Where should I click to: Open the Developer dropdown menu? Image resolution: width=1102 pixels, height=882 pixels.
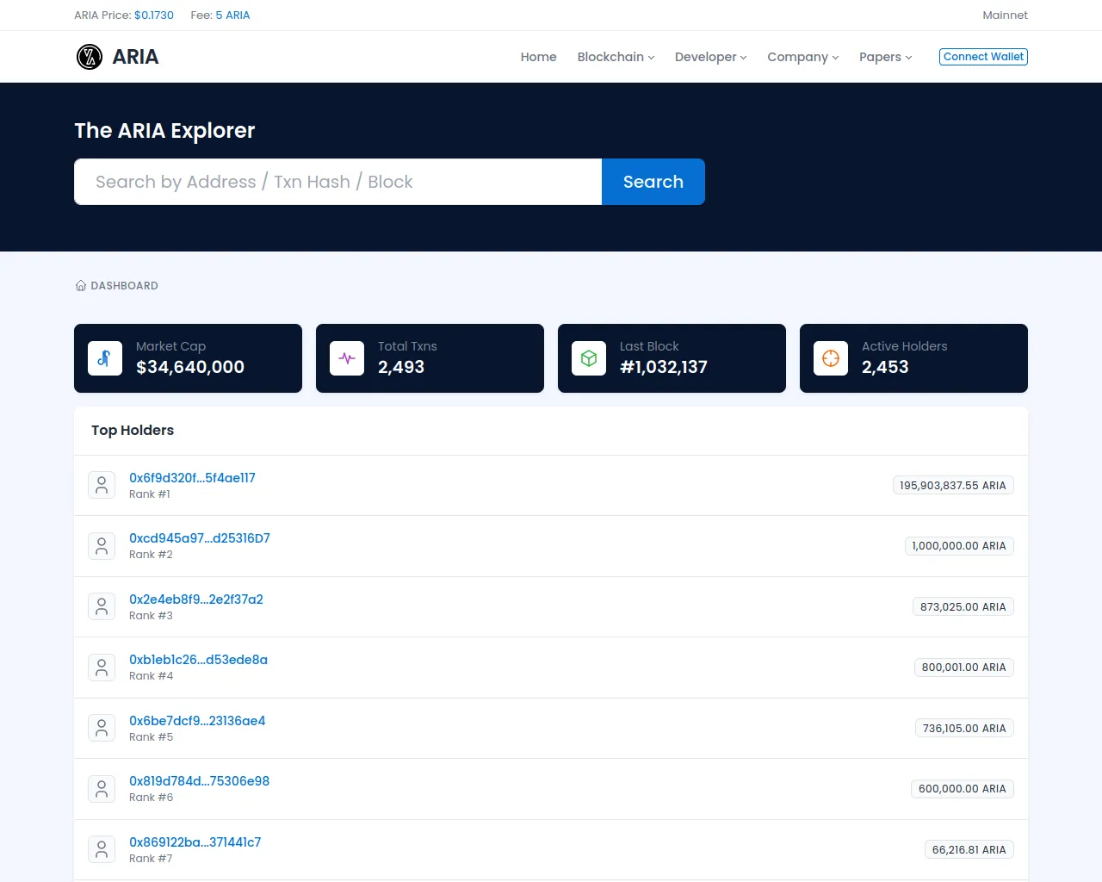coord(710,57)
